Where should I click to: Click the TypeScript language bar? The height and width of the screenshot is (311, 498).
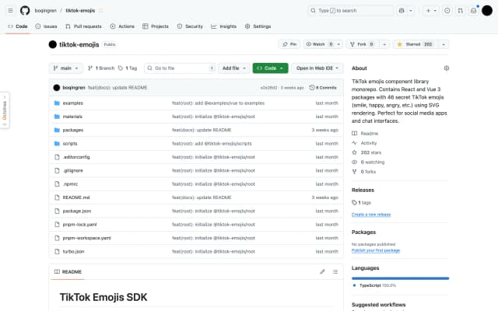click(x=400, y=278)
